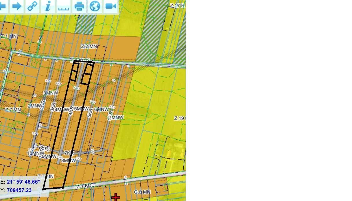
Task: Click the 6MNW parcel label
Action: [x=102, y=109]
